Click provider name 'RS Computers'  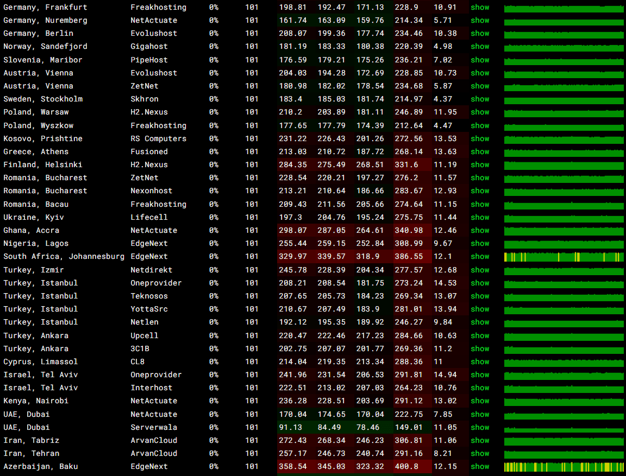pyautogui.click(x=159, y=139)
